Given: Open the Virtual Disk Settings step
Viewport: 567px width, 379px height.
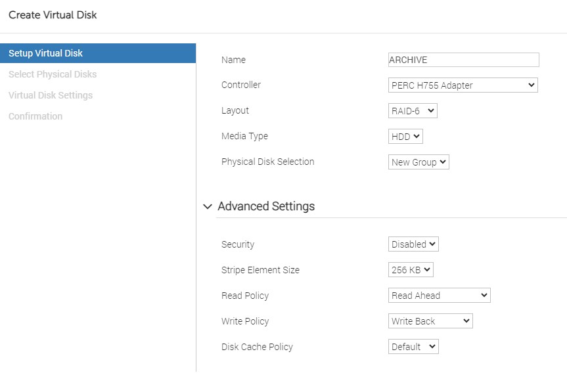Looking at the screenshot, I should tap(50, 95).
